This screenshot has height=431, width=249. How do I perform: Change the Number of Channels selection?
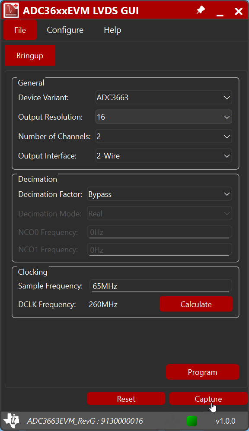pyautogui.click(x=163, y=136)
